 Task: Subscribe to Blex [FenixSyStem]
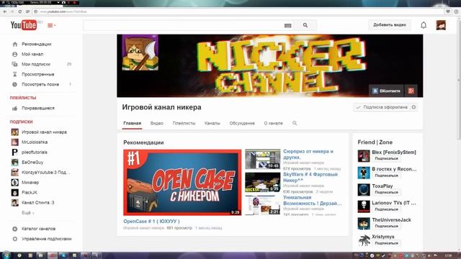point(386,158)
